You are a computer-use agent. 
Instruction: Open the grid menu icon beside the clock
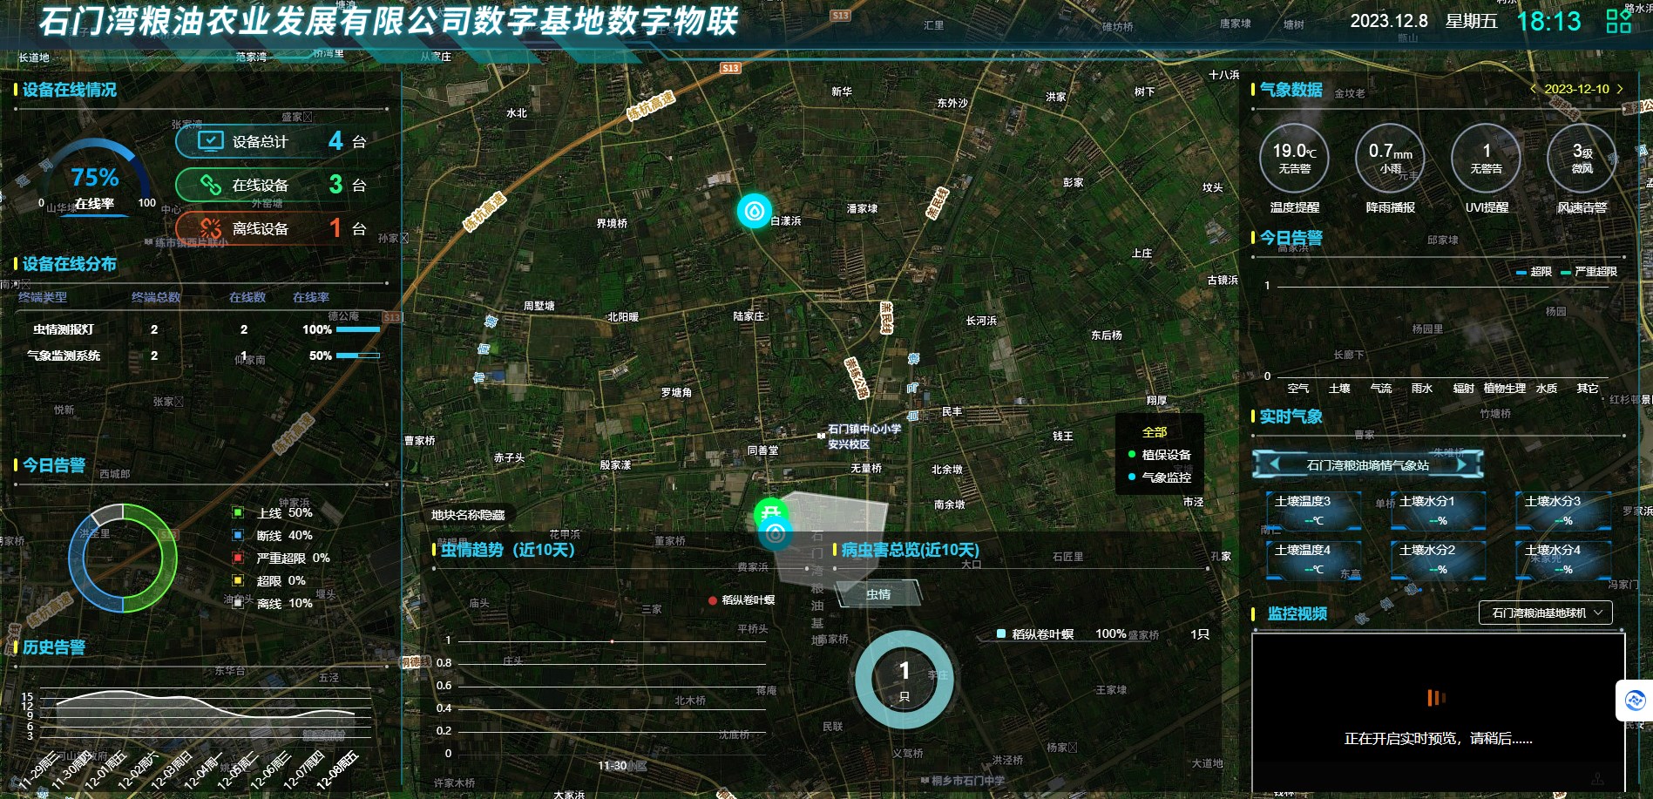pyautogui.click(x=1618, y=21)
